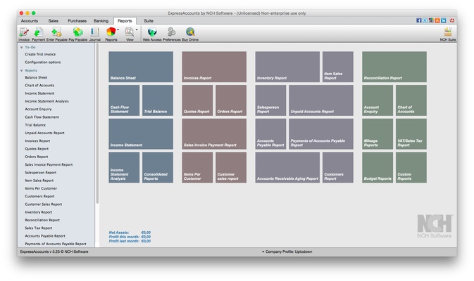This screenshot has height=281, width=474.
Task: Click Create first invoice link
Action: (x=41, y=54)
